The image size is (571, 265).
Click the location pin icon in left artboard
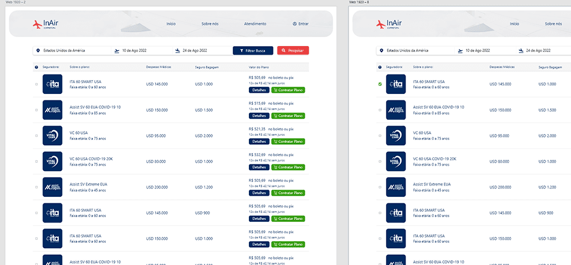click(38, 51)
